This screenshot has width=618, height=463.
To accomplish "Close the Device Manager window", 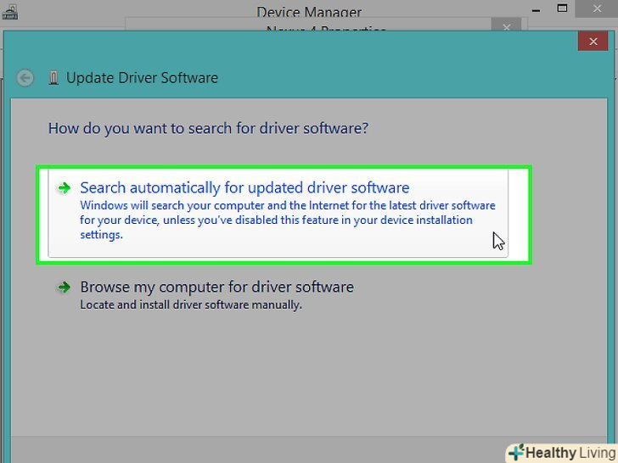I will [597, 8].
